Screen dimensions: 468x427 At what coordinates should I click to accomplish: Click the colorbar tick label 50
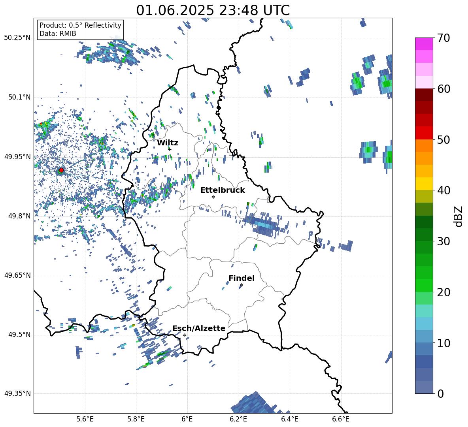tap(443, 139)
